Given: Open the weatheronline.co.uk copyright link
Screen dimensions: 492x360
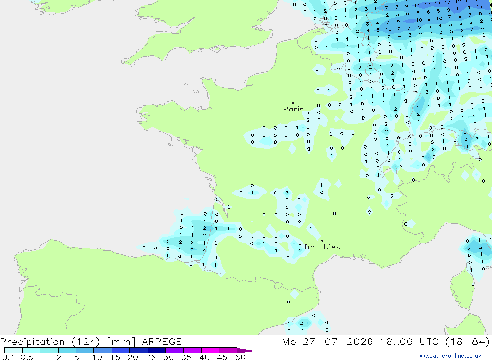Looking at the screenshot, I should (451, 356).
